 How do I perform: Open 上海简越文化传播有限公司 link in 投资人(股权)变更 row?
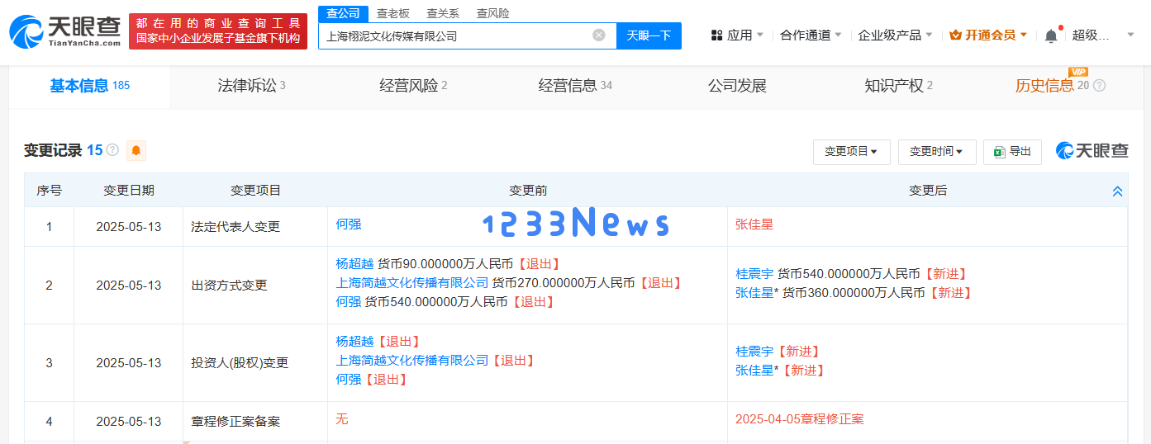tap(412, 361)
